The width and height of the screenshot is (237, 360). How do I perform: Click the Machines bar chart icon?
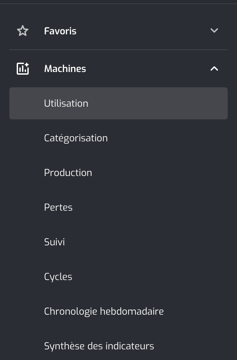click(23, 68)
